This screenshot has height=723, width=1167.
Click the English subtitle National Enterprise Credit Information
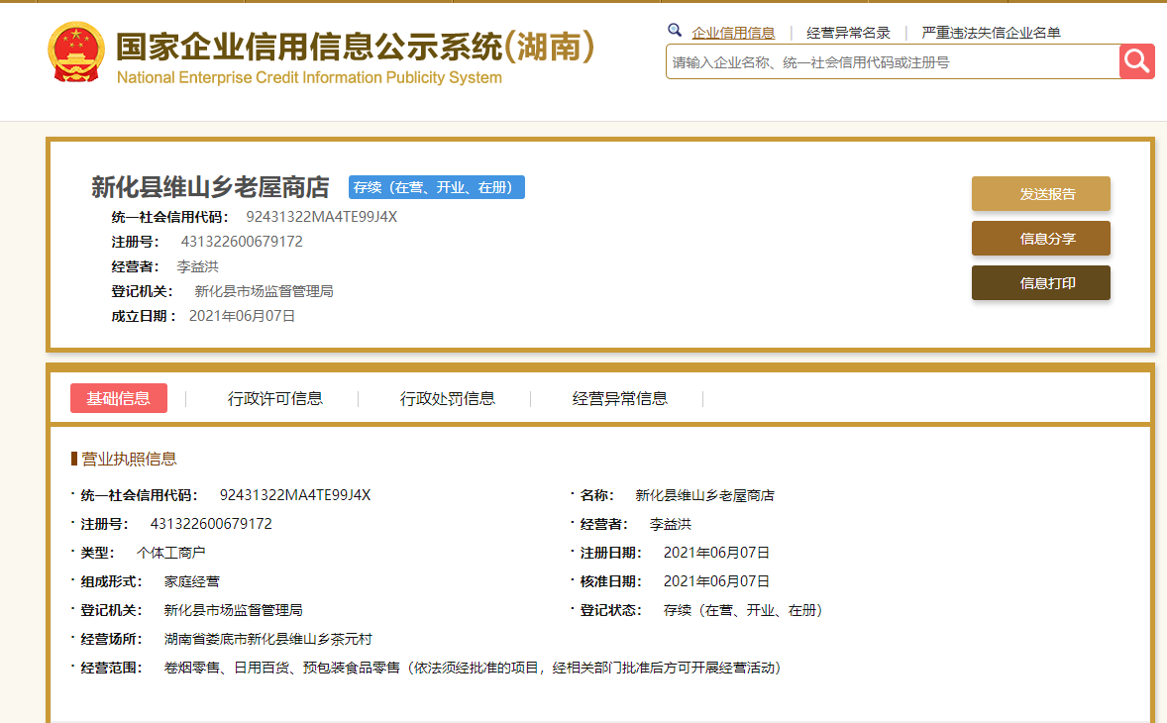pos(310,77)
